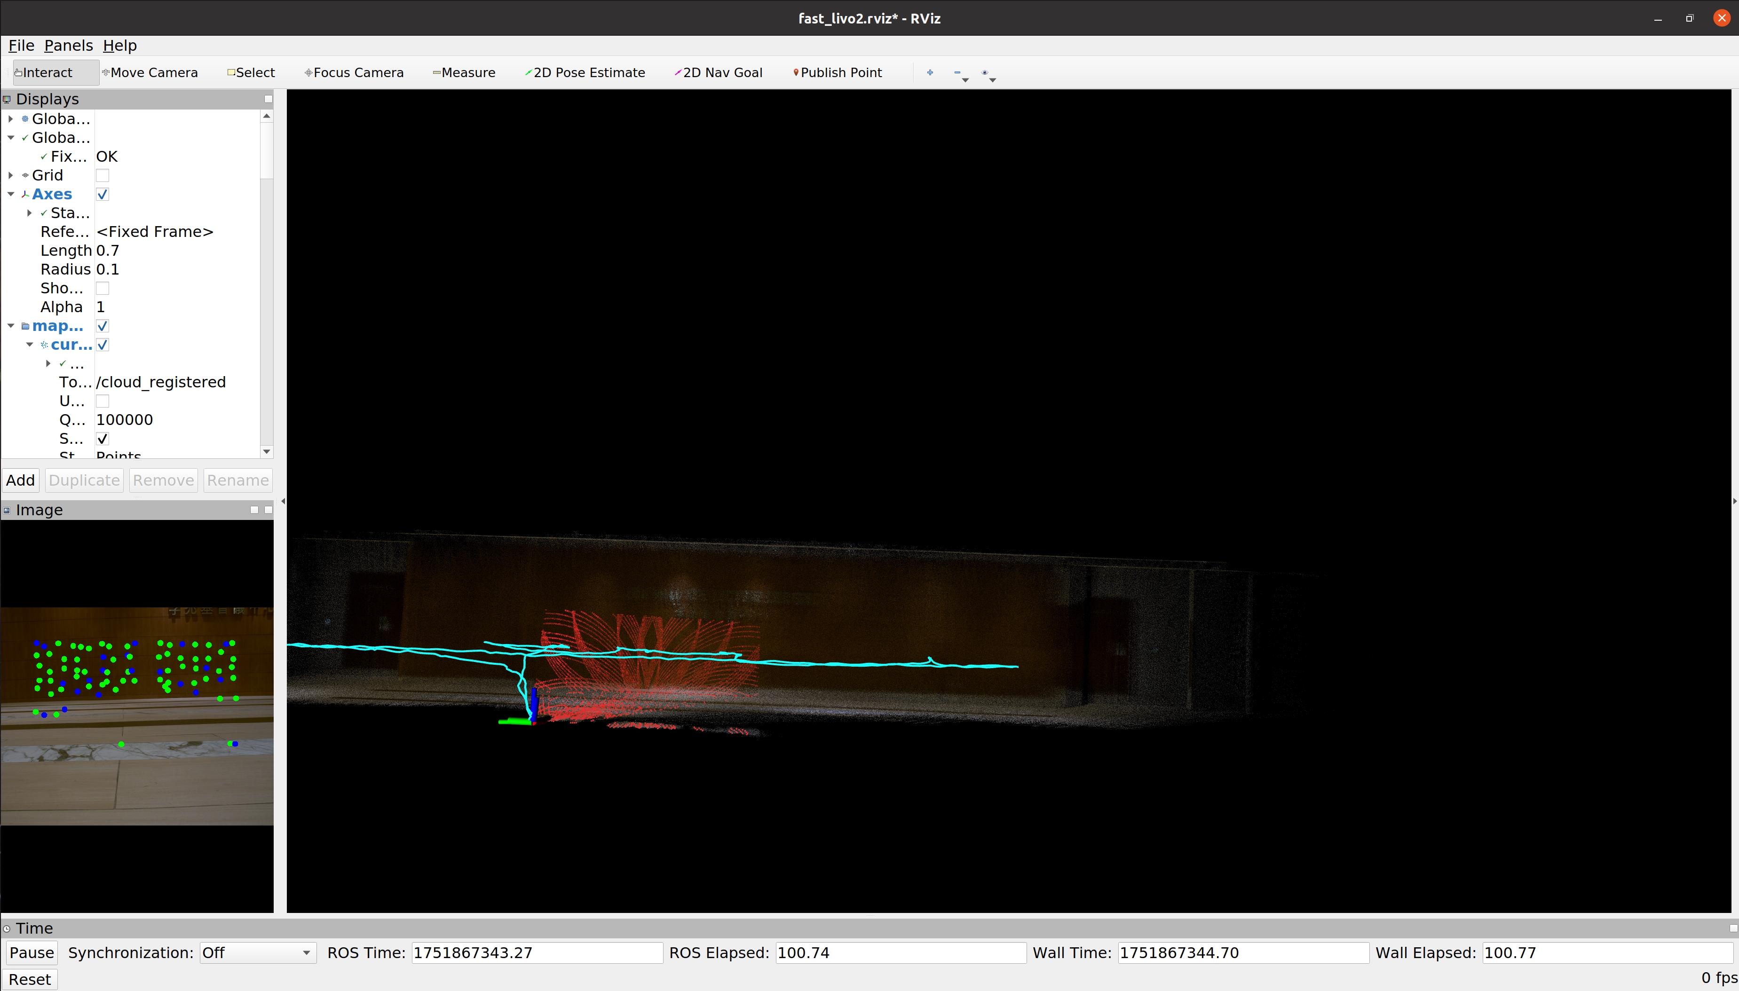Click the Add display button

(20, 480)
